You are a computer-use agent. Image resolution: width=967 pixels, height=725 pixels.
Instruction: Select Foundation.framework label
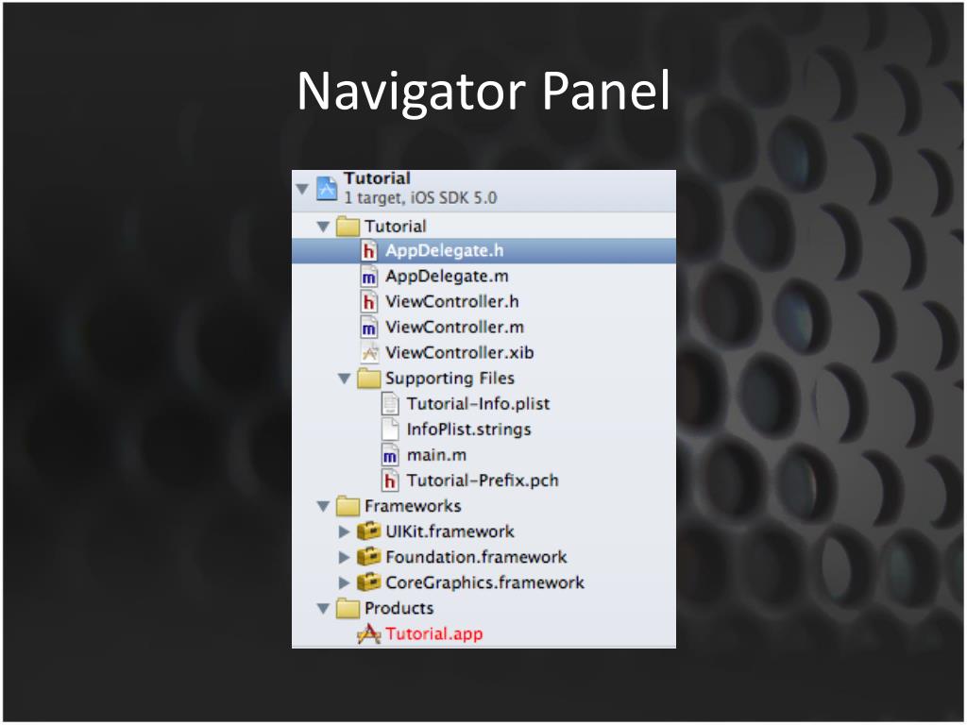click(476, 557)
